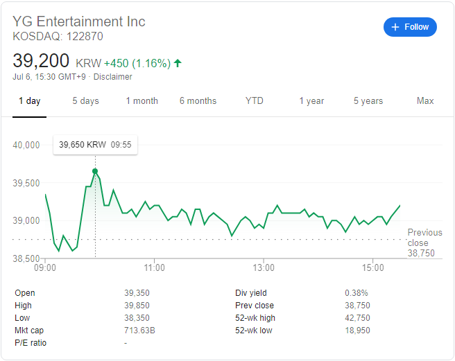
Task: Show the 6 months chart range
Action: click(198, 101)
